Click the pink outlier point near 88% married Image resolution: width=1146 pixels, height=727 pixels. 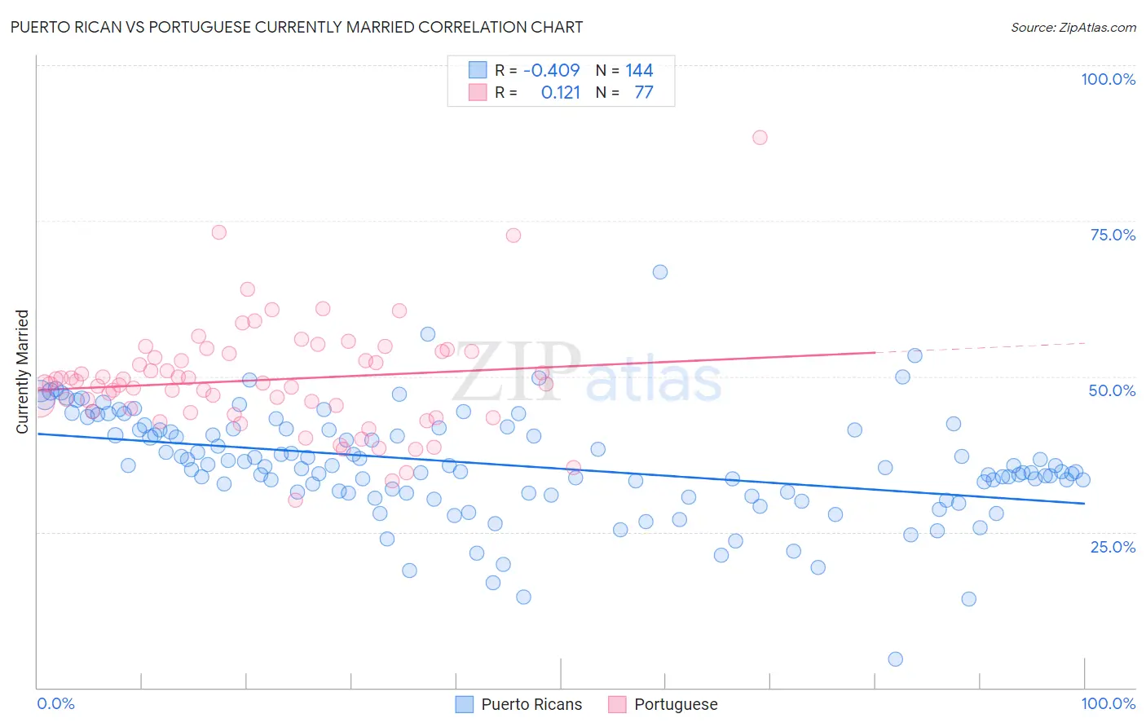click(x=760, y=137)
